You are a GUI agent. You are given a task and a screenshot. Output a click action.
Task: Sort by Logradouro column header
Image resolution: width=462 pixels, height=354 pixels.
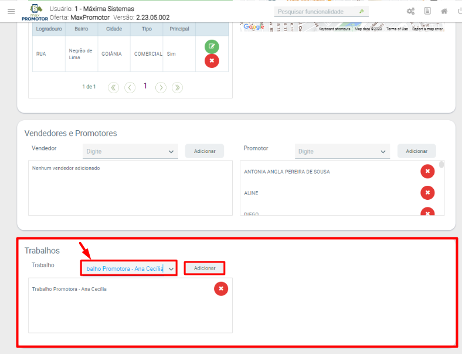coord(49,29)
